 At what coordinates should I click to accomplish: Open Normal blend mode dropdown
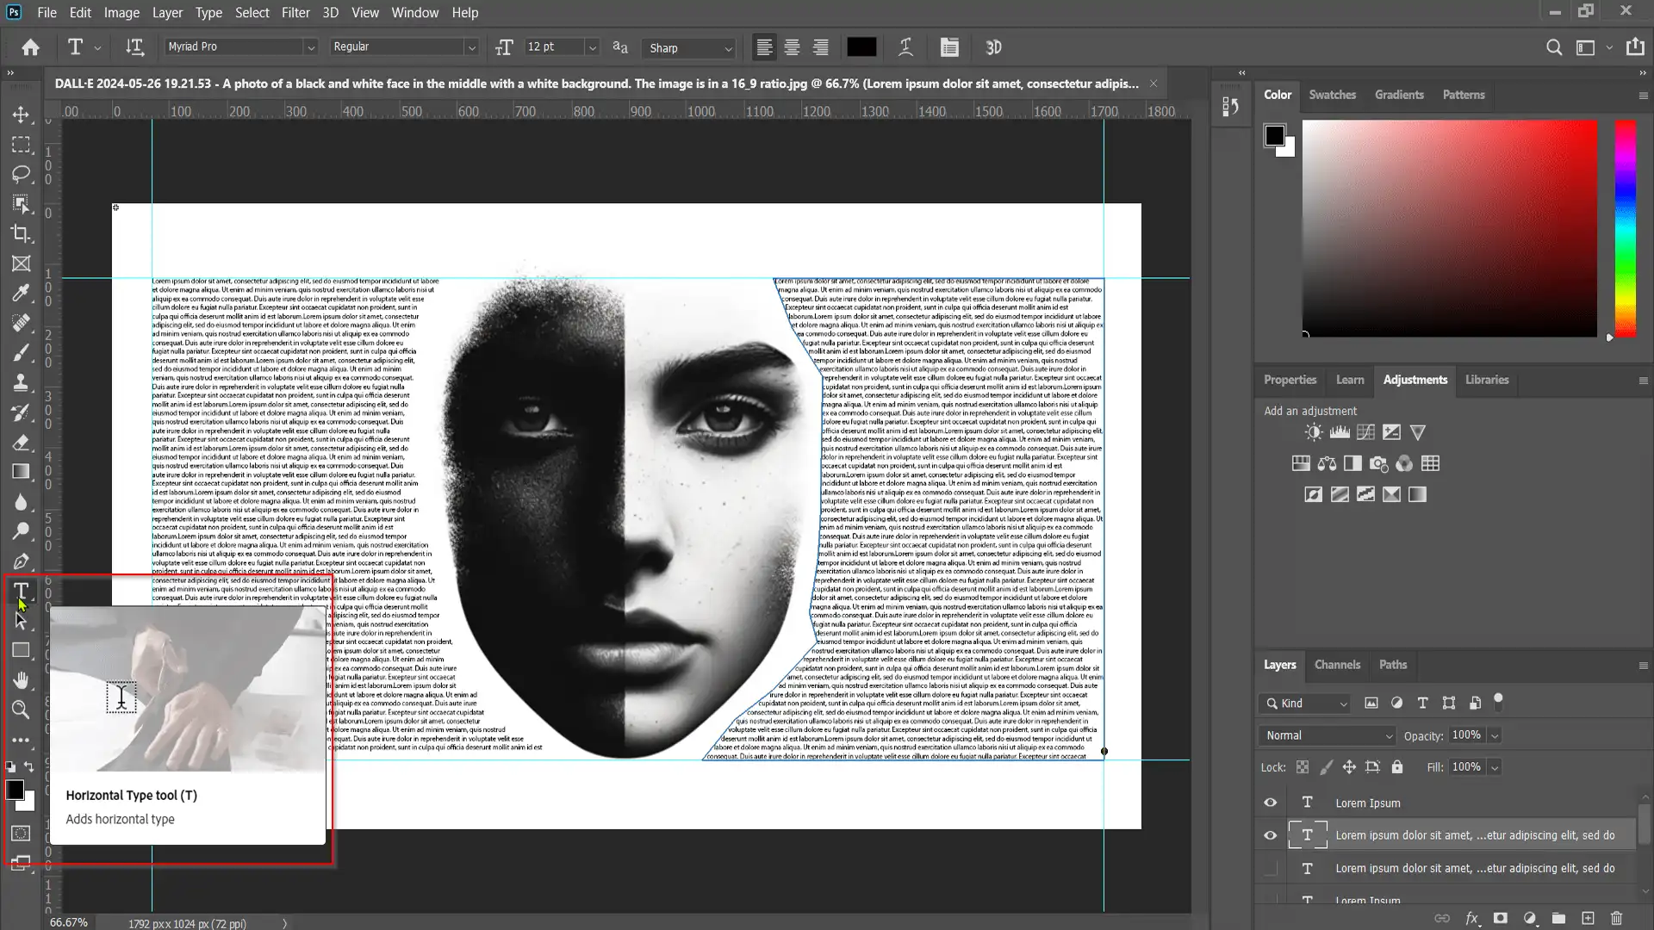point(1327,735)
